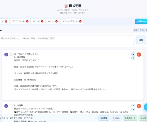Close the UO tab using red X icon
Viewport: 147px width, 122px height.
pos(42,21)
